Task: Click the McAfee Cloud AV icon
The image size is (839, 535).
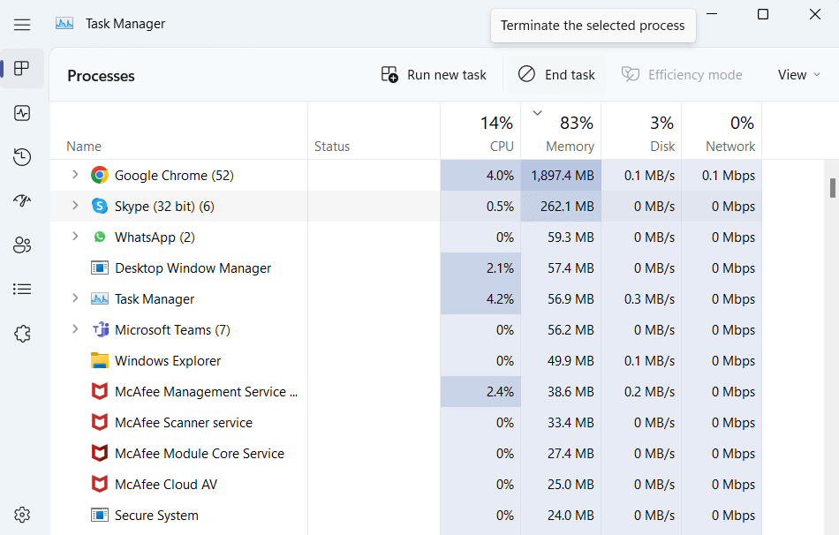Action: tap(100, 484)
